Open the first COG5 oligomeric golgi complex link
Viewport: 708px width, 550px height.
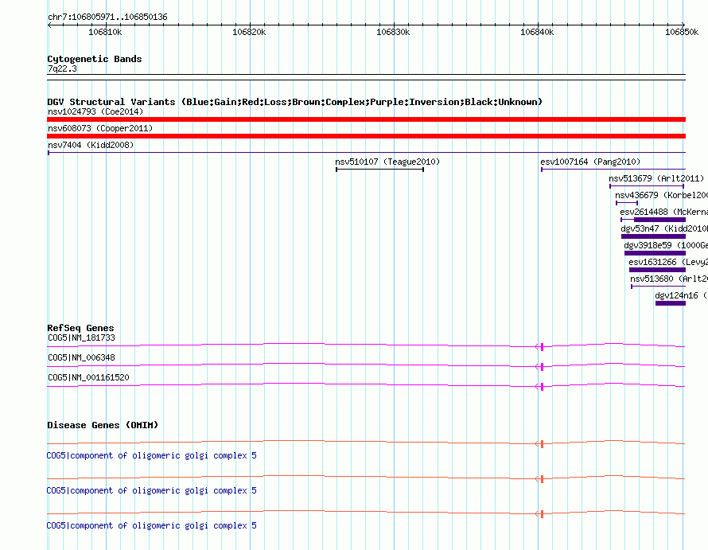coord(152,455)
